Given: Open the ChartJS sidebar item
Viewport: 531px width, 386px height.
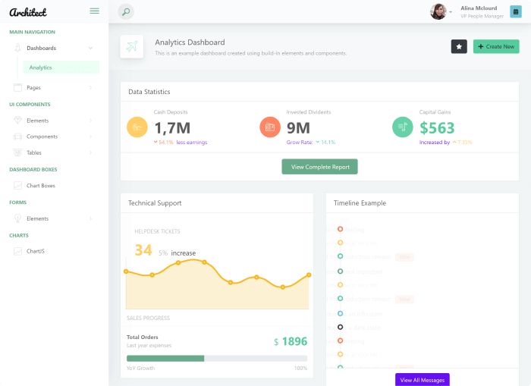Looking at the screenshot, I should tap(54, 251).
